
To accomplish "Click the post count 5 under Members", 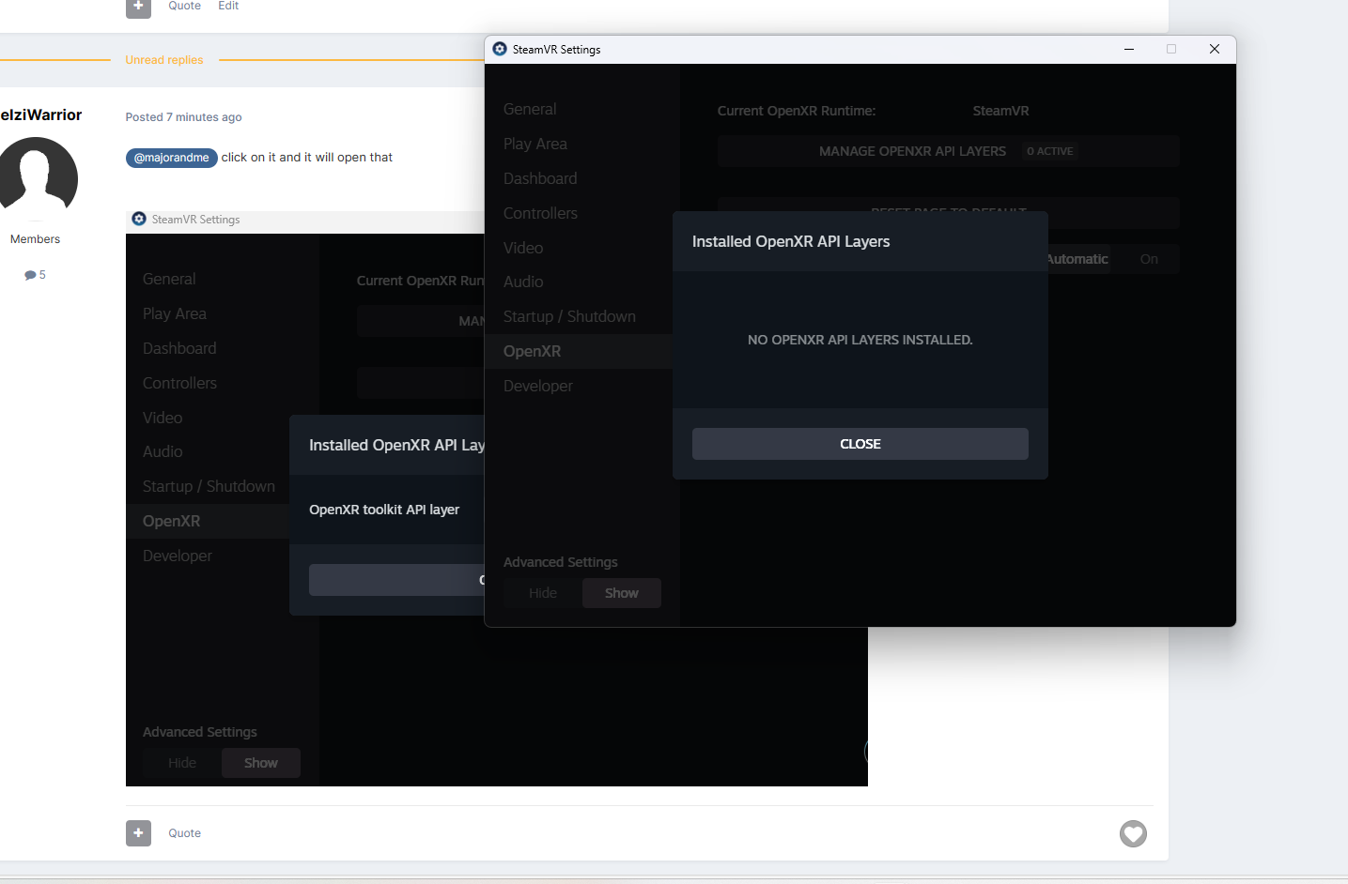I will [x=36, y=275].
